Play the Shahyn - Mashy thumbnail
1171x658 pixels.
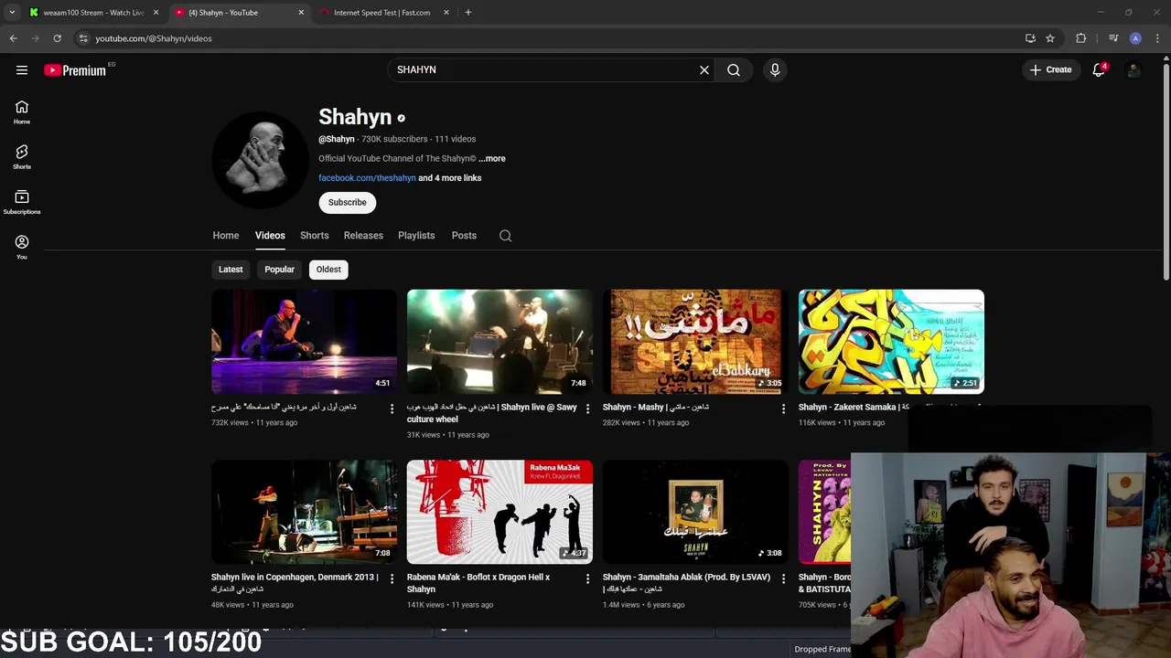click(x=695, y=342)
